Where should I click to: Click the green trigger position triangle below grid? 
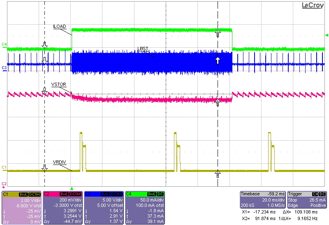[x=72, y=187]
